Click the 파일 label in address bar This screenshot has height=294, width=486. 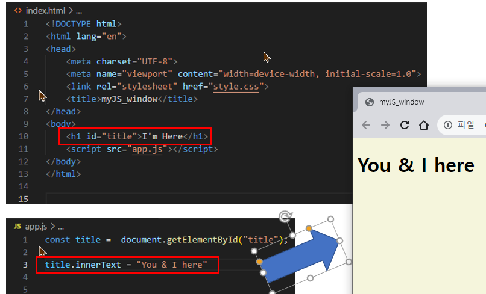click(466, 125)
